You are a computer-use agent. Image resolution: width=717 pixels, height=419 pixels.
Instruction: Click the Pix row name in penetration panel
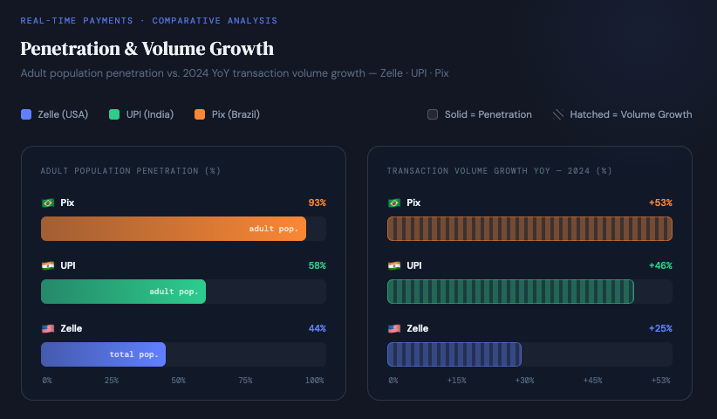click(x=67, y=203)
